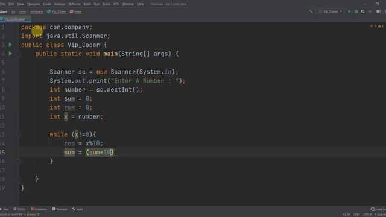Place the cursor on the 'package com.company;' line
Image resolution: width=386 pixels, height=217 pixels.
(57, 27)
